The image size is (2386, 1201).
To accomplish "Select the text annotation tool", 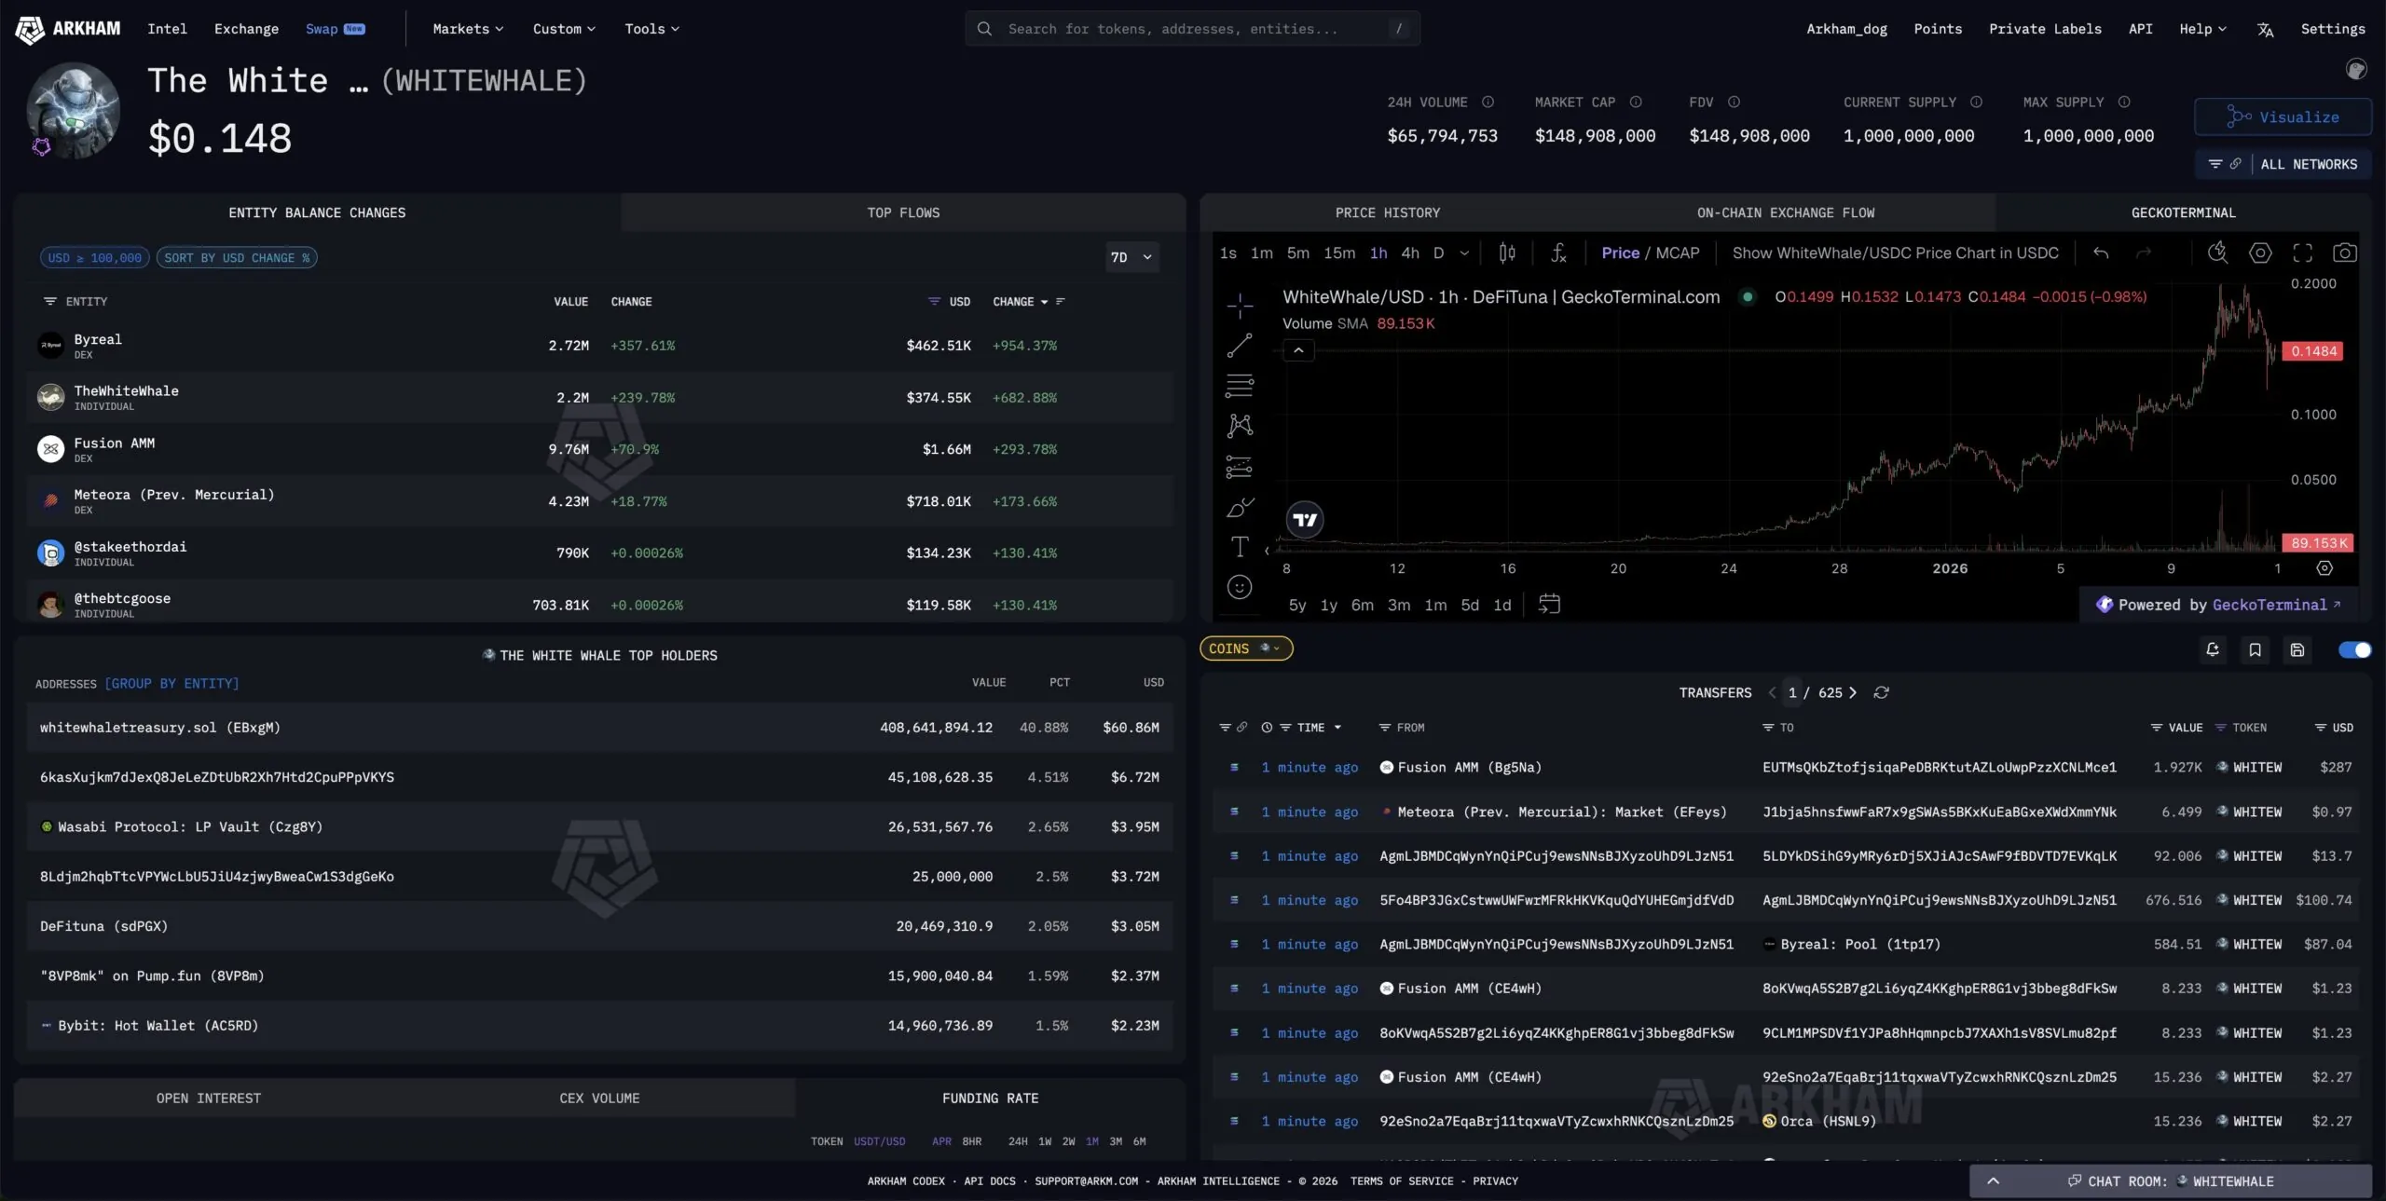I will click(x=1239, y=547).
